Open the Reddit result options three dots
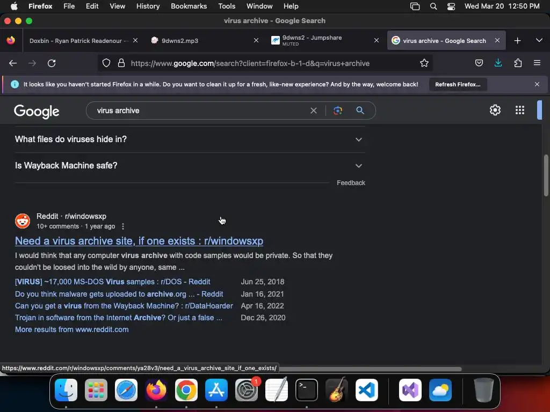This screenshot has width=550, height=412. [x=123, y=227]
